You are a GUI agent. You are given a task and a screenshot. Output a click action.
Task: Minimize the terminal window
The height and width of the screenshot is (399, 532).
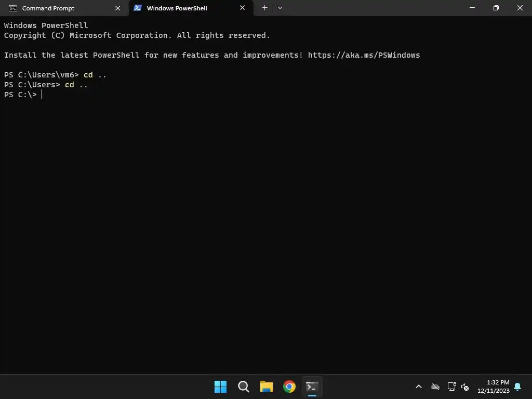tap(472, 8)
